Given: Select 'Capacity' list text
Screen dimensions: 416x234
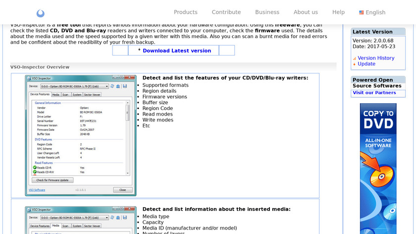Looking at the screenshot, I should click(153, 222).
